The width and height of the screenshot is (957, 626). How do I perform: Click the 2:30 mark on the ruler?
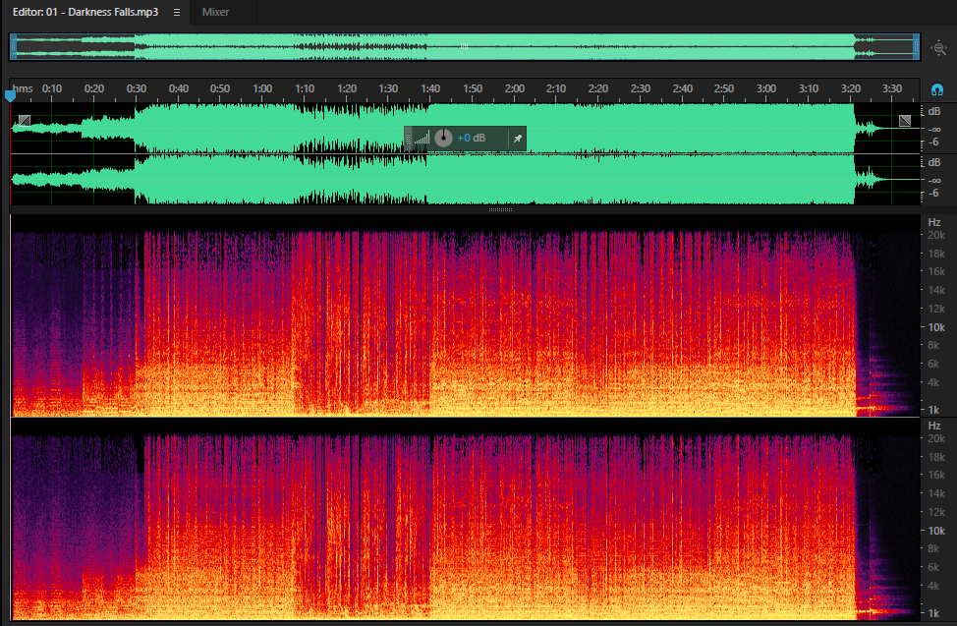[x=641, y=89]
